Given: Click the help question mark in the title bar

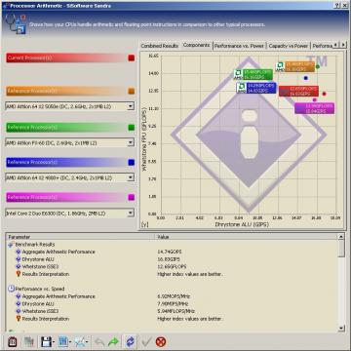Looking at the screenshot, I should coord(338,5).
